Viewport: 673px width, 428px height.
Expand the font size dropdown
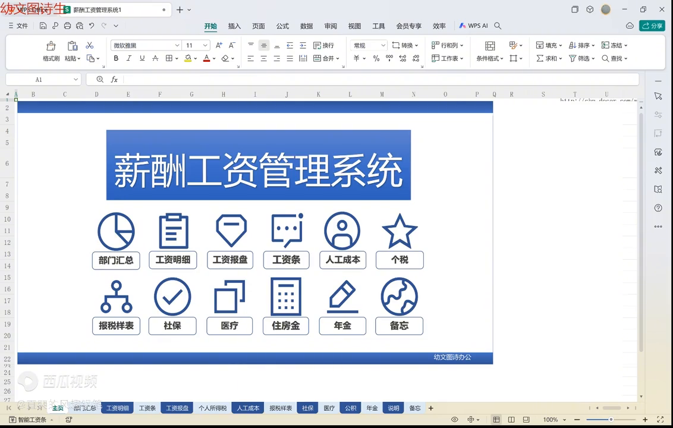point(205,46)
